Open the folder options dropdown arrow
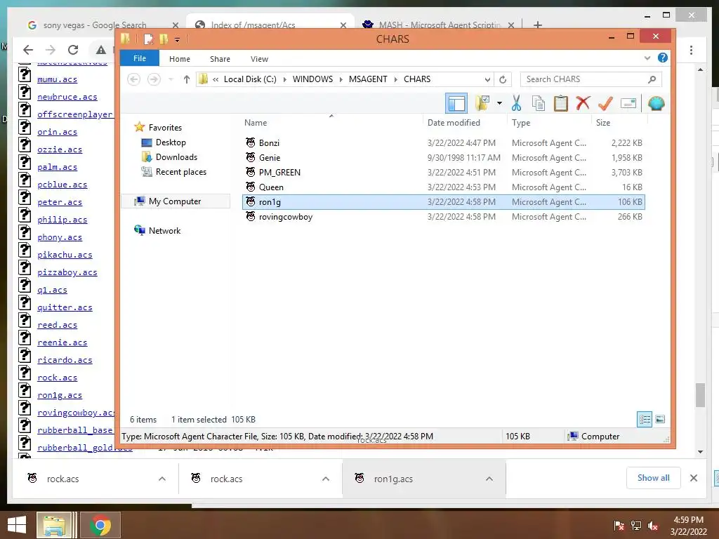 (499, 104)
